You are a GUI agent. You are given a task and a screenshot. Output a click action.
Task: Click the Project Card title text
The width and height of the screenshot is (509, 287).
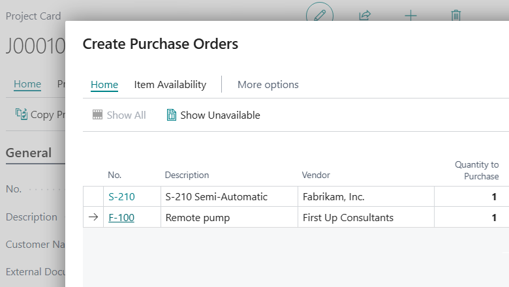point(33,16)
